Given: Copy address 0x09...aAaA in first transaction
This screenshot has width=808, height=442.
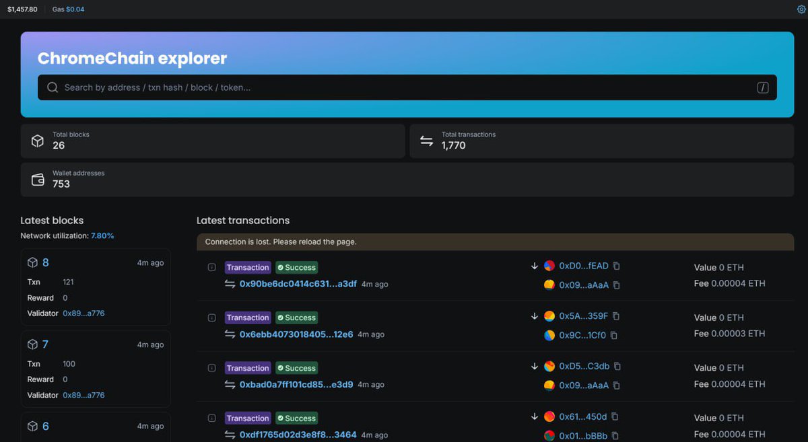Looking at the screenshot, I should (616, 285).
